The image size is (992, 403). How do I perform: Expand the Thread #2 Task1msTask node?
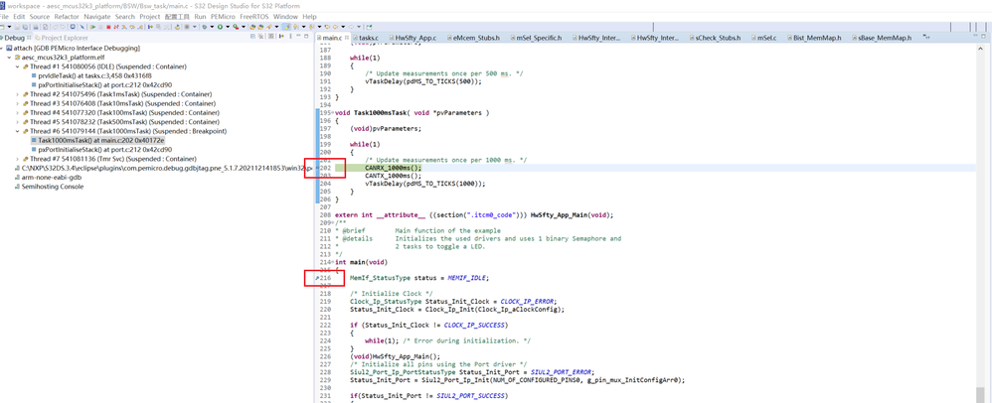pyautogui.click(x=17, y=94)
